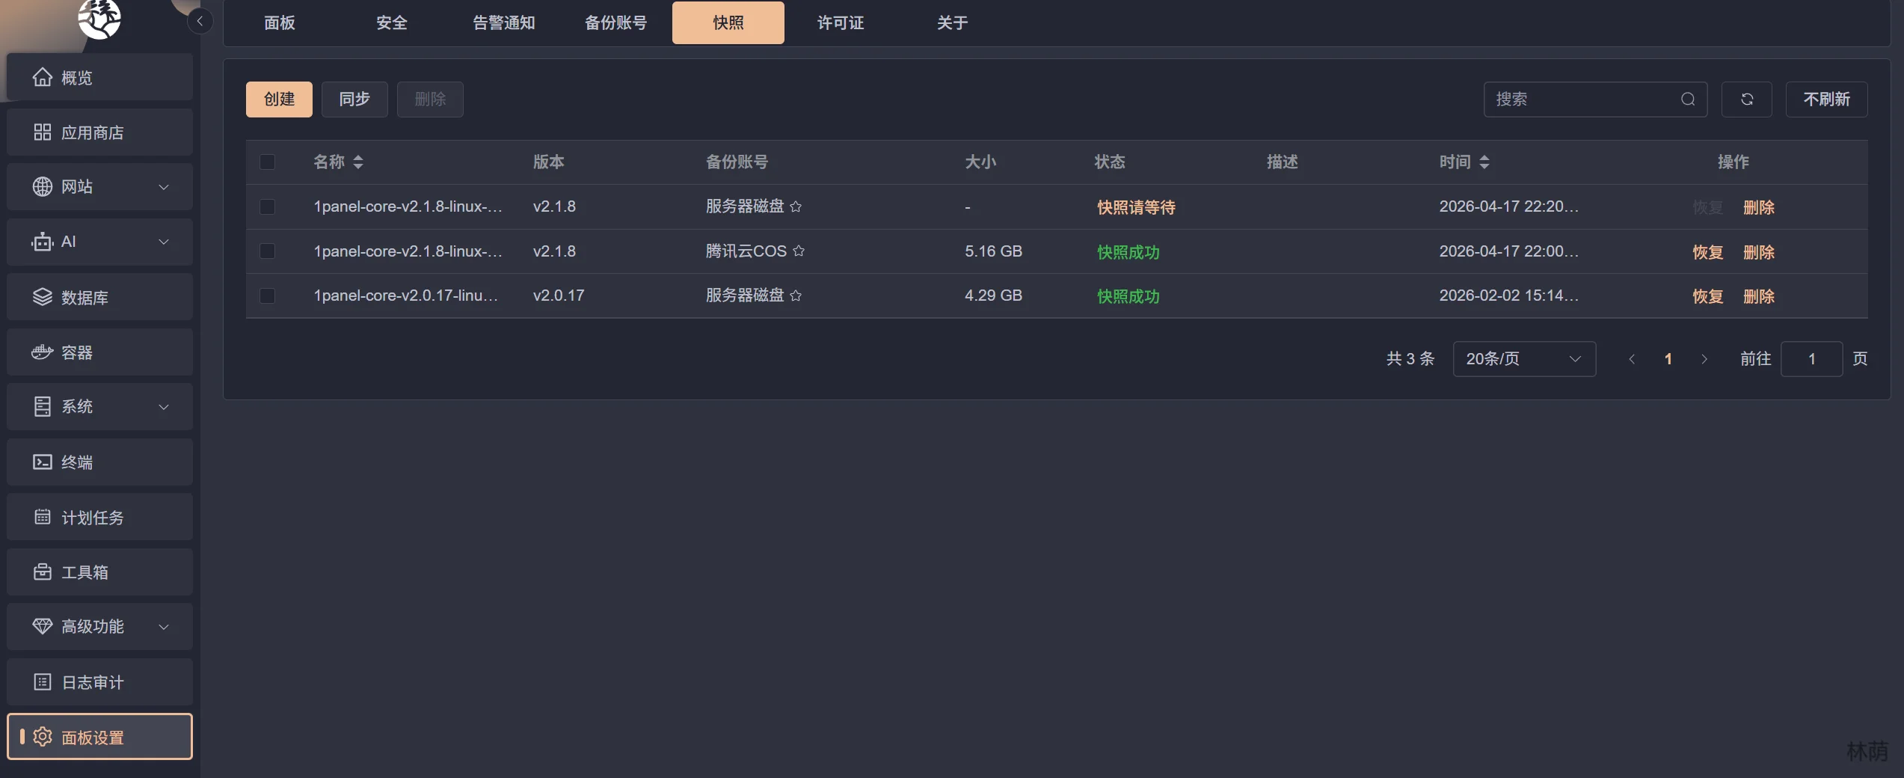Viewport: 1904px width, 778px height.
Task: Go to the next page arrow
Action: click(x=1704, y=359)
